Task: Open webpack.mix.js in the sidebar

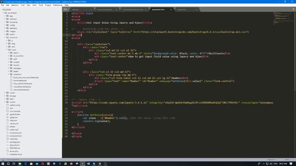Action: click(16, 154)
